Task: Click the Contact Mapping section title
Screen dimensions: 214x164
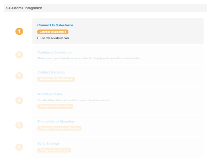Action: point(51,72)
